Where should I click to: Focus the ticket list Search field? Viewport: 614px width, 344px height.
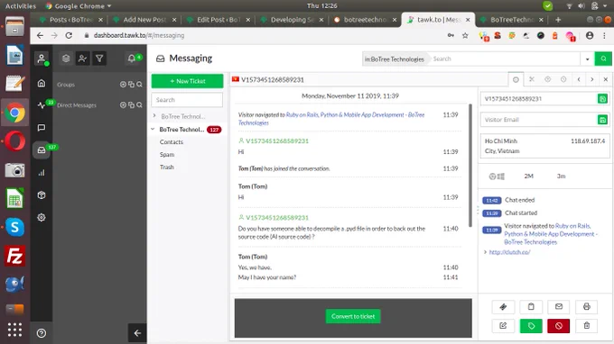tap(187, 100)
